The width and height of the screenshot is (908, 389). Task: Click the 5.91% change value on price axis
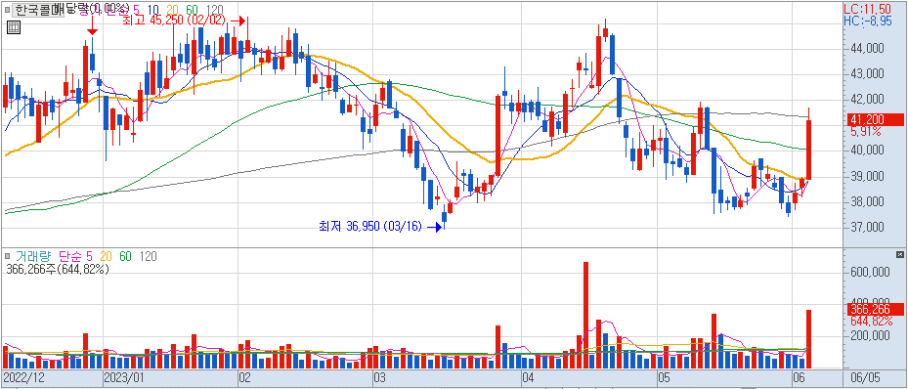click(866, 131)
